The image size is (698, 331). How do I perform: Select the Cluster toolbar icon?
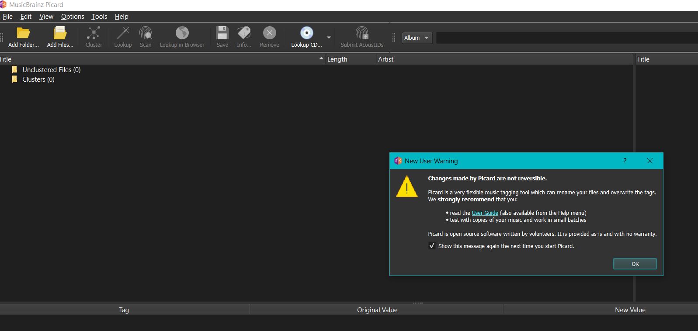coord(94,33)
